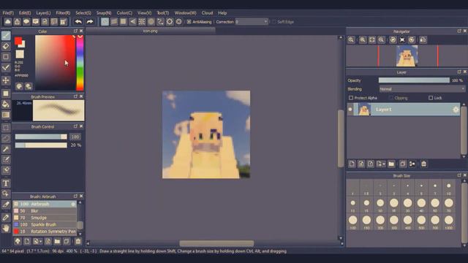Select the Move tool with four arrows
The width and height of the screenshot is (468, 263).
pos(6,80)
